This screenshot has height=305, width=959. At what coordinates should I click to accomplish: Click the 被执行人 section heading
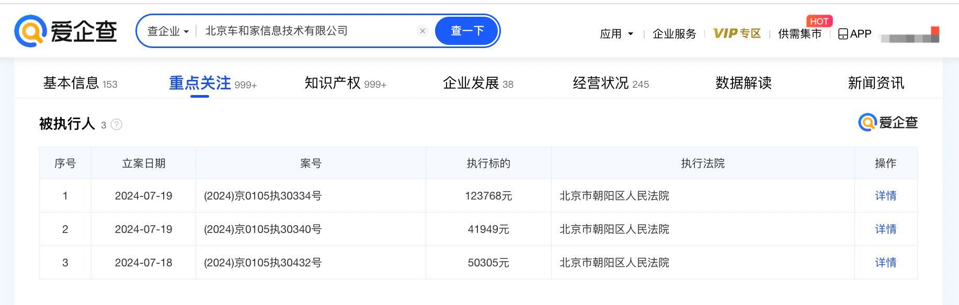coord(67,124)
